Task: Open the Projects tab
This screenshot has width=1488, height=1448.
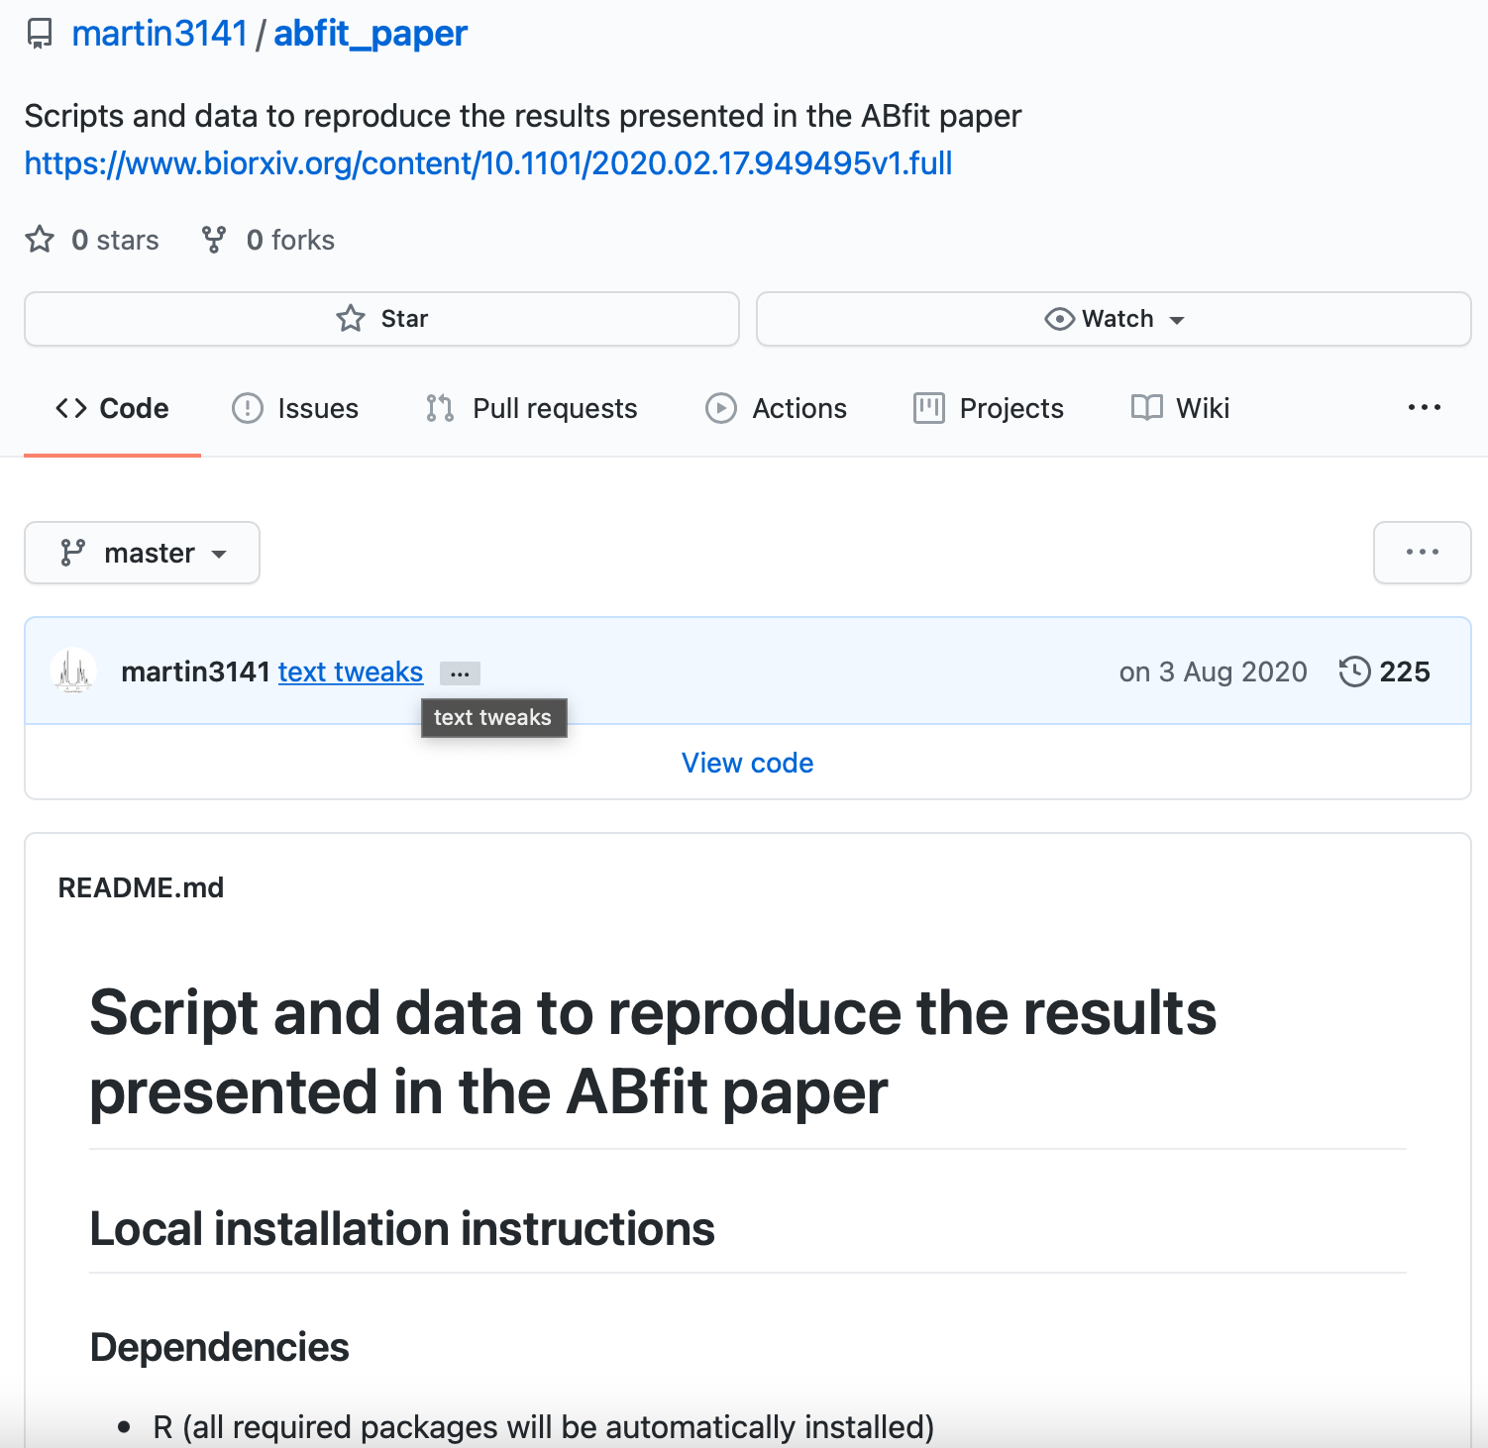Action: (989, 408)
